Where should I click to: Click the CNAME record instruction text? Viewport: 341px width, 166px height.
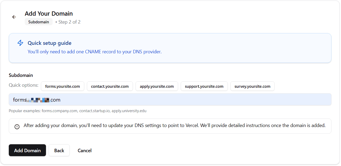pyautogui.click(x=95, y=52)
